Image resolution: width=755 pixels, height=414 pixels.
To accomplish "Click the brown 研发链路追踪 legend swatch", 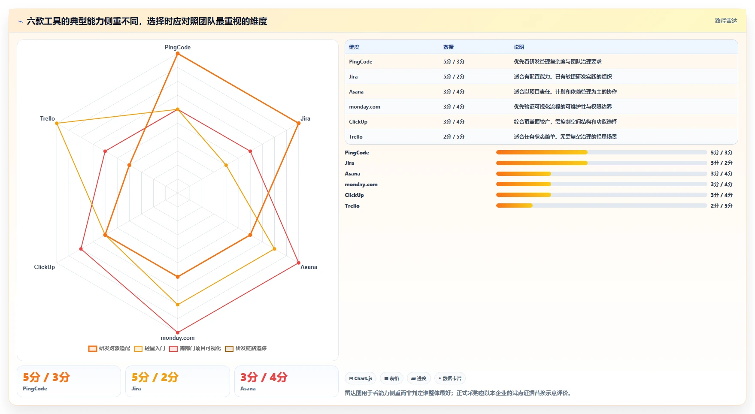I will [x=229, y=348].
